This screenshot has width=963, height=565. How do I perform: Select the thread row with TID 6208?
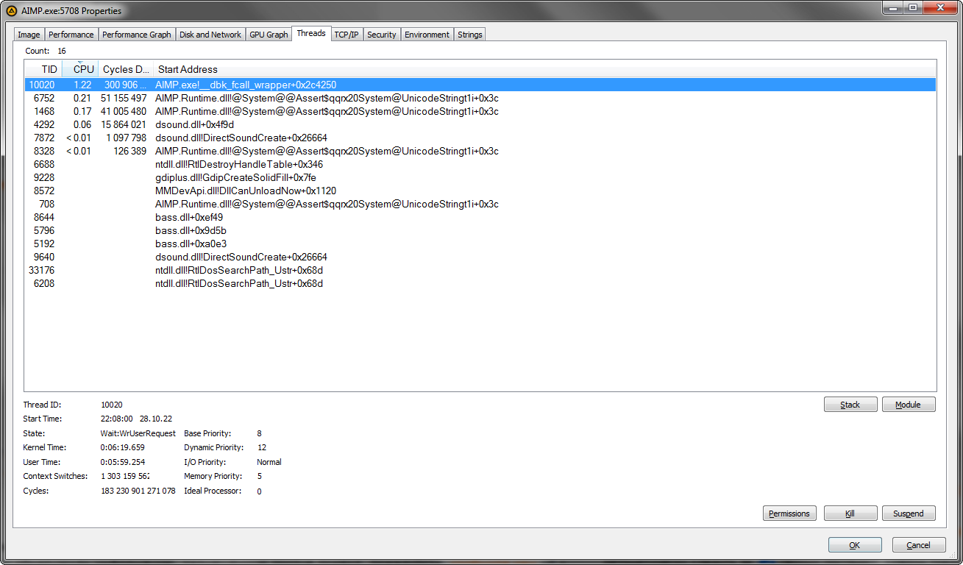(x=480, y=283)
